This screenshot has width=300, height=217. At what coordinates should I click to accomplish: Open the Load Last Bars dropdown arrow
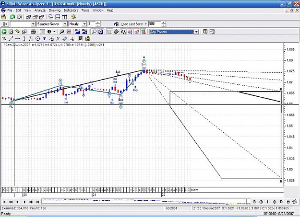pos(145,24)
